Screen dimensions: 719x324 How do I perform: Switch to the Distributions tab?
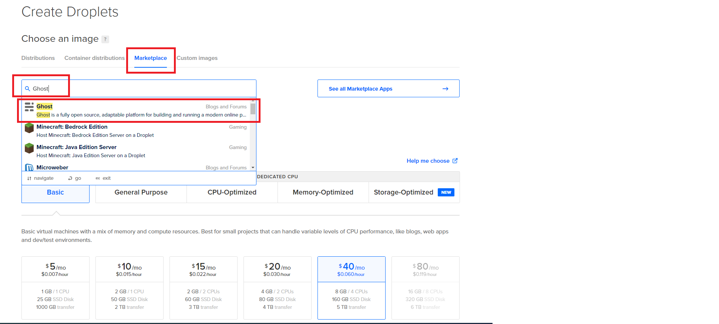click(38, 58)
